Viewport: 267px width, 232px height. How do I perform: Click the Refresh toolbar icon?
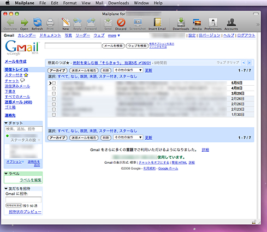coord(37,22)
